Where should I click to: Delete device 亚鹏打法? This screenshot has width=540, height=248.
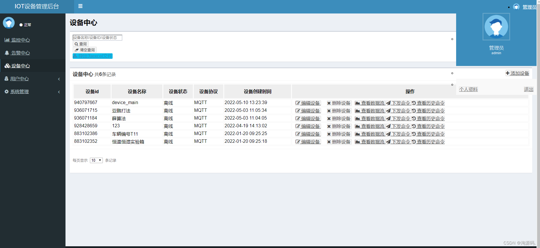(x=339, y=111)
